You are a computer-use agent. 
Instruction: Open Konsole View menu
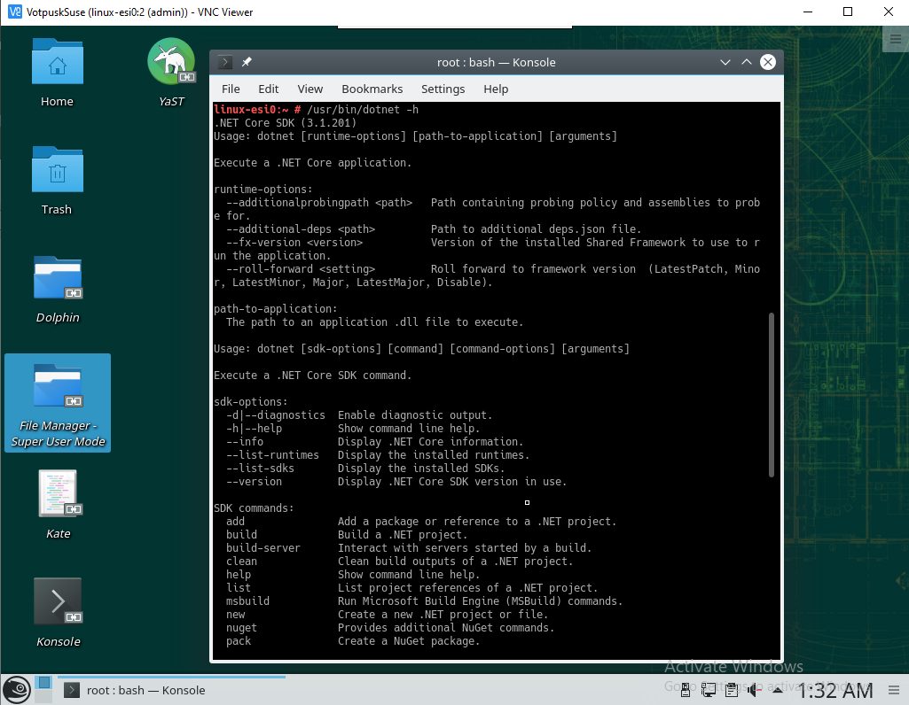pyautogui.click(x=310, y=89)
